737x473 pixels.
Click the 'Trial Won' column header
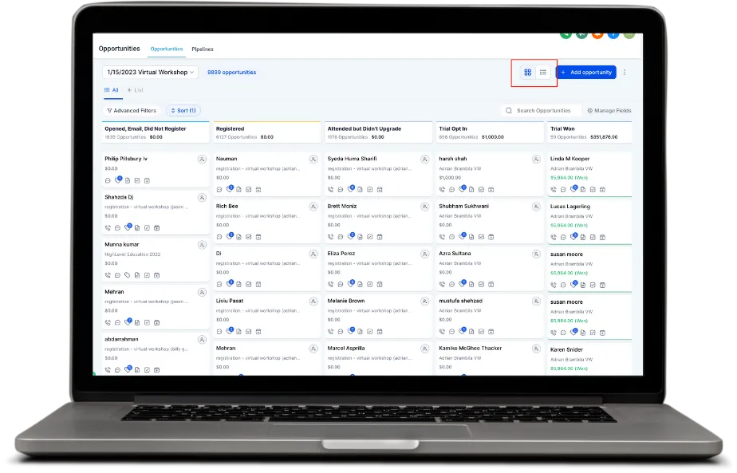[x=590, y=132]
